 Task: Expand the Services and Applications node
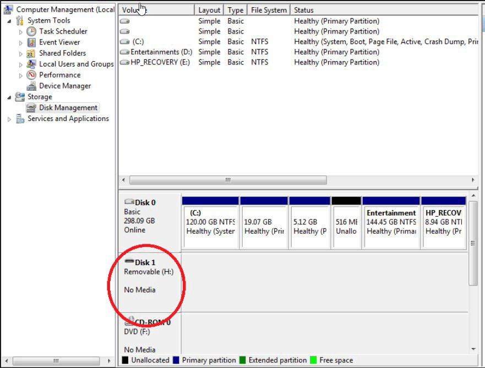pyautogui.click(x=9, y=119)
